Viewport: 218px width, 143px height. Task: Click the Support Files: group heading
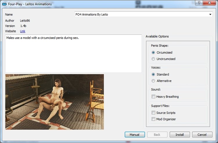pos(160,106)
